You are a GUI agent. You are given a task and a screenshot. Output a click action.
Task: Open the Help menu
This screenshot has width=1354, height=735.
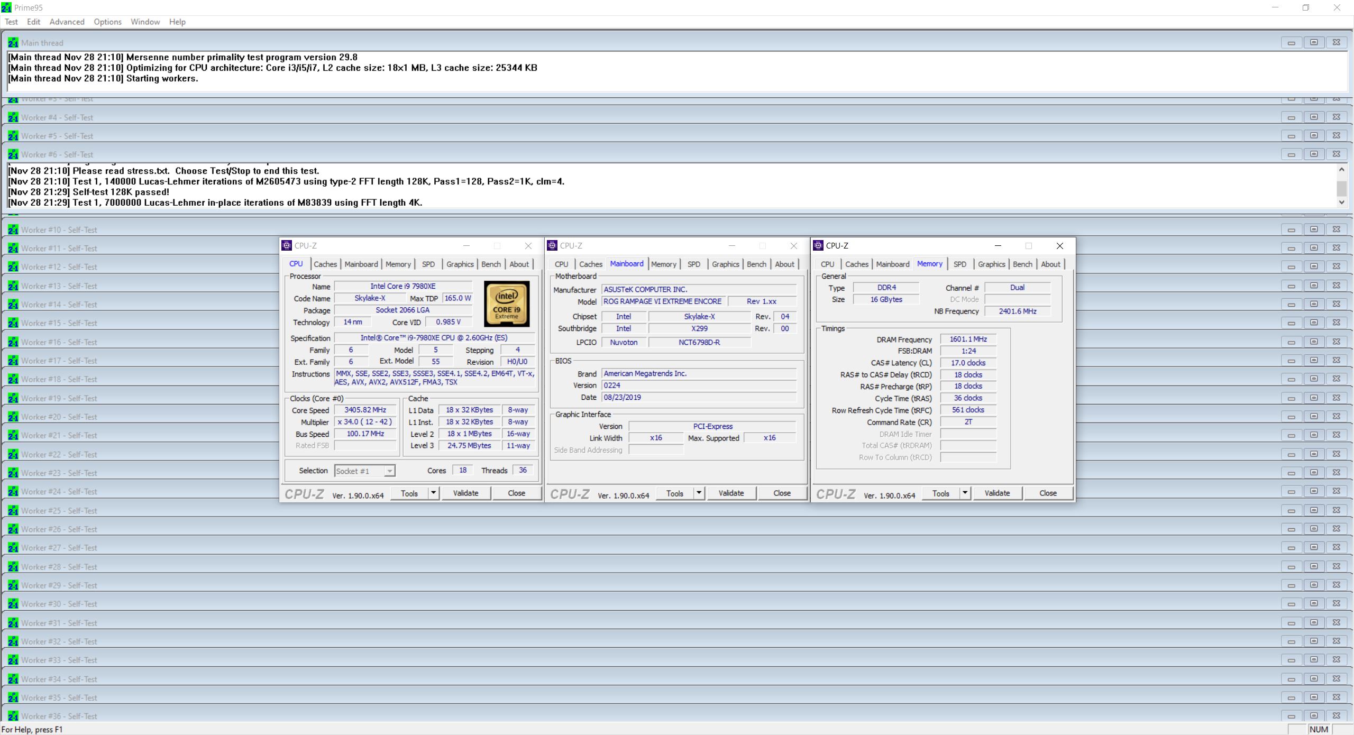pyautogui.click(x=177, y=22)
